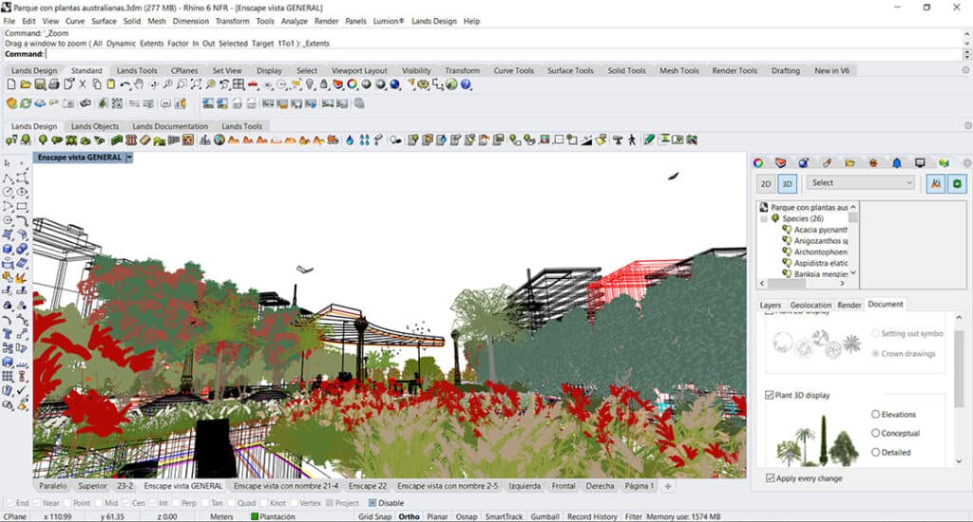973x522 pixels.
Task: Click the Print icon in Standard toolbar
Action: (x=55, y=85)
